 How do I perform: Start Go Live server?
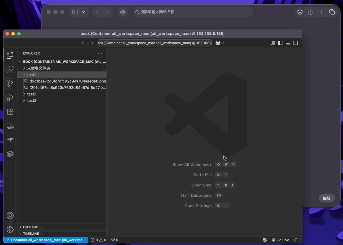pyautogui.click(x=281, y=240)
